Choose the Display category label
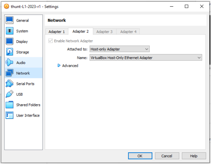 [22, 42]
